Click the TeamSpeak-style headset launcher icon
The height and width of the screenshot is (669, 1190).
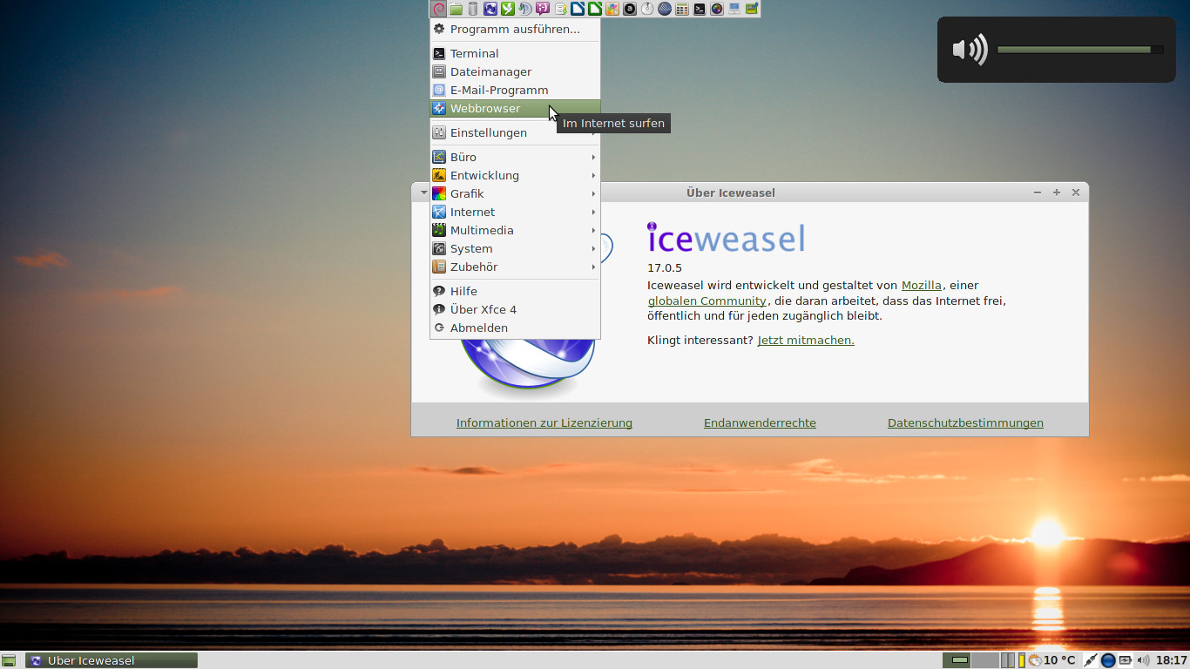click(x=525, y=9)
